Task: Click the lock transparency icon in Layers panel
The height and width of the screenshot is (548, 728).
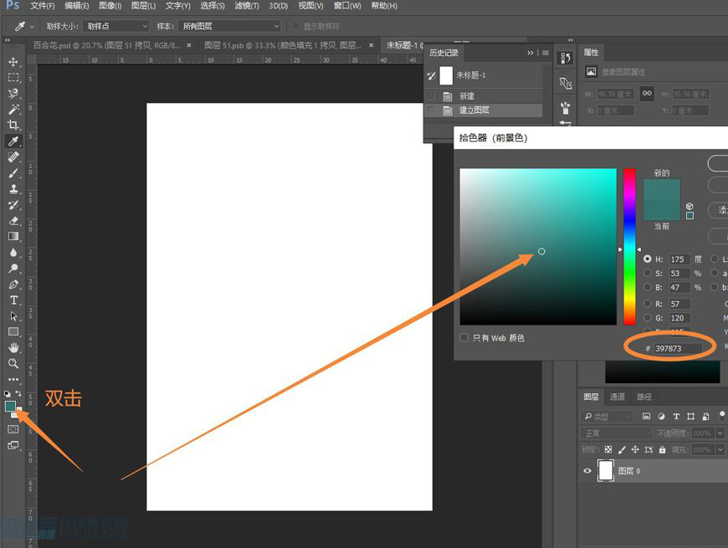Action: point(608,450)
